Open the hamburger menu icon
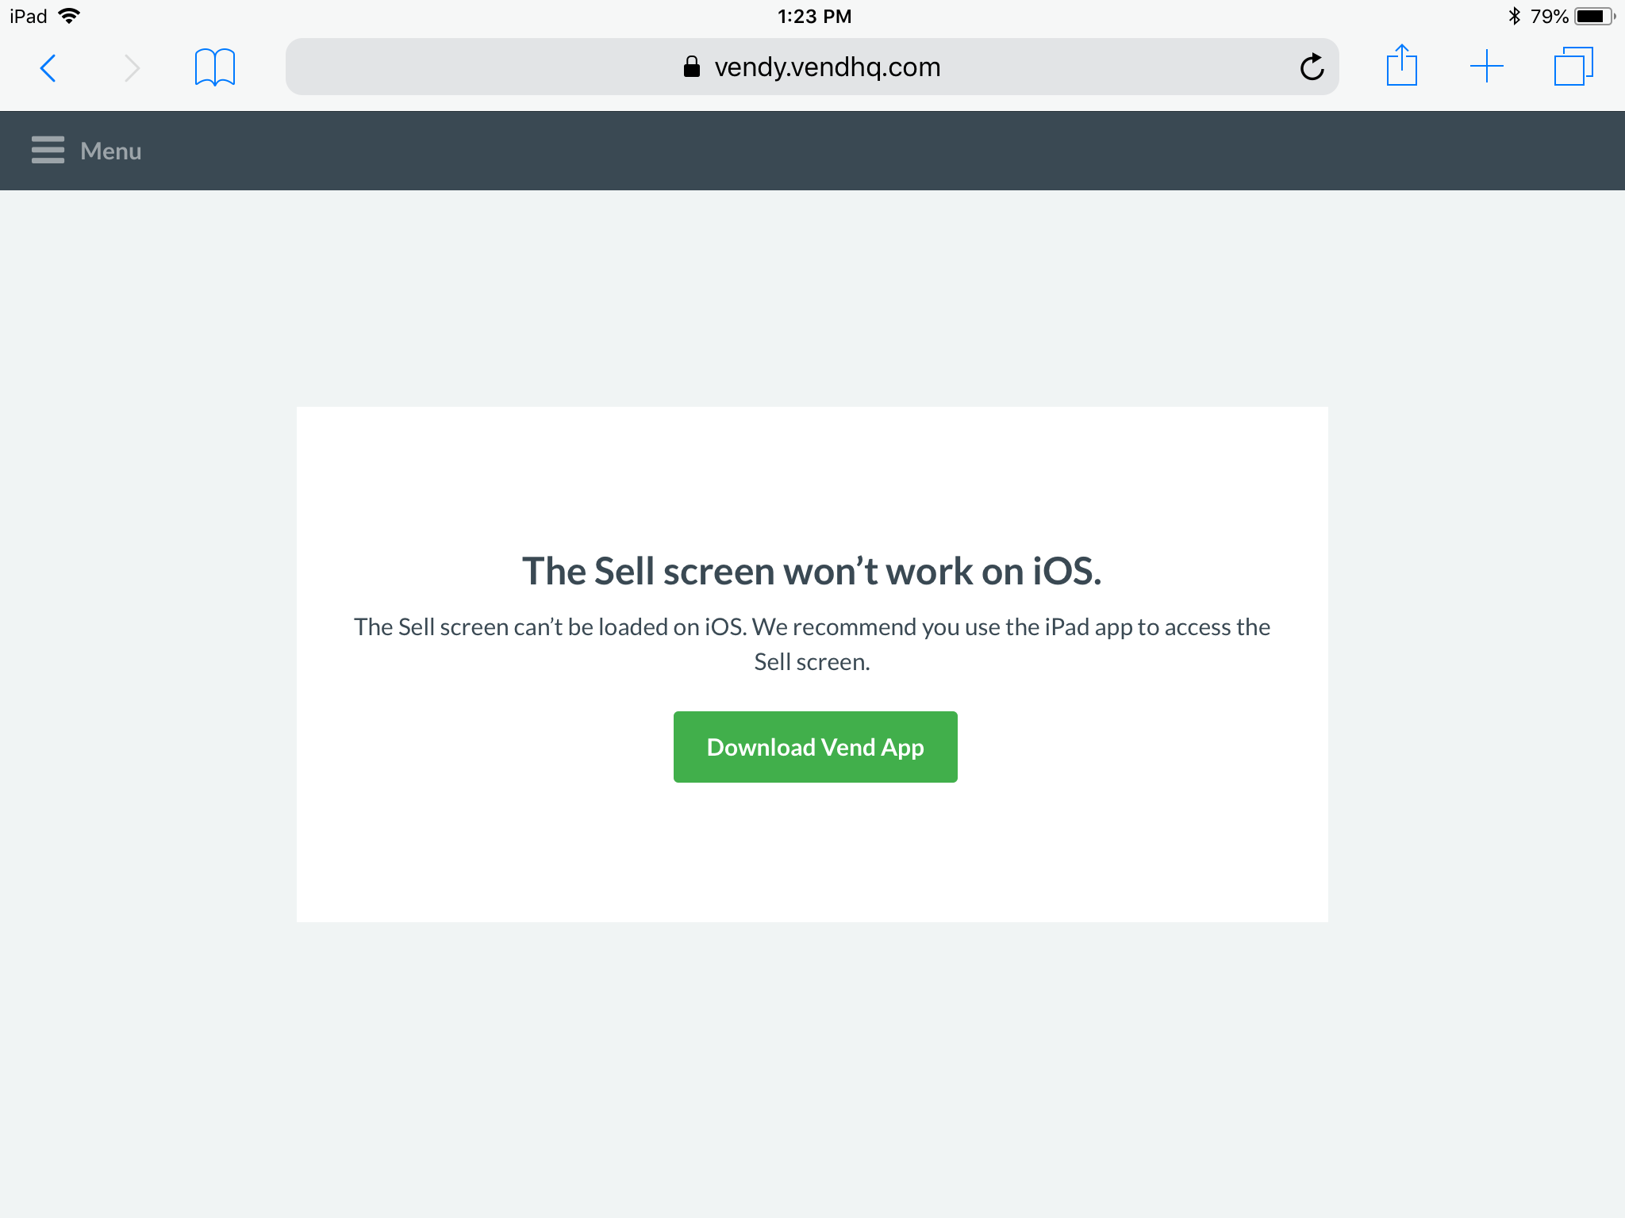 pos(48,150)
